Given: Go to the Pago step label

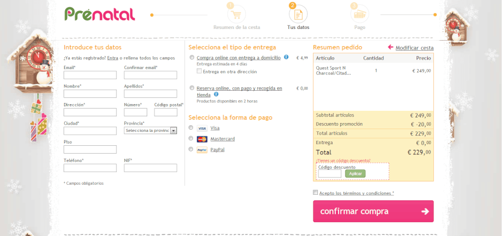Looking at the screenshot, I should [360, 27].
